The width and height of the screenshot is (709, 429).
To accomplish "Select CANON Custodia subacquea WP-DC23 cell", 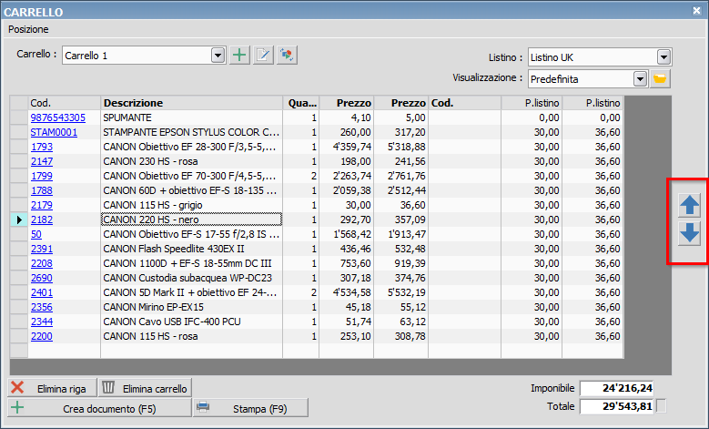I will point(192,278).
